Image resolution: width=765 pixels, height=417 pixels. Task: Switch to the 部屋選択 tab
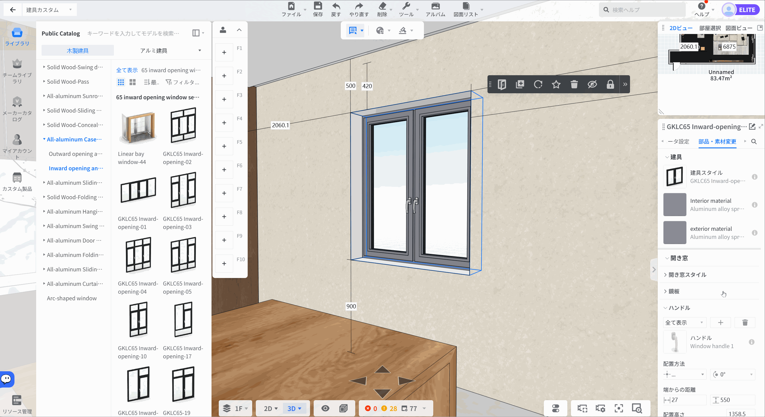point(710,28)
